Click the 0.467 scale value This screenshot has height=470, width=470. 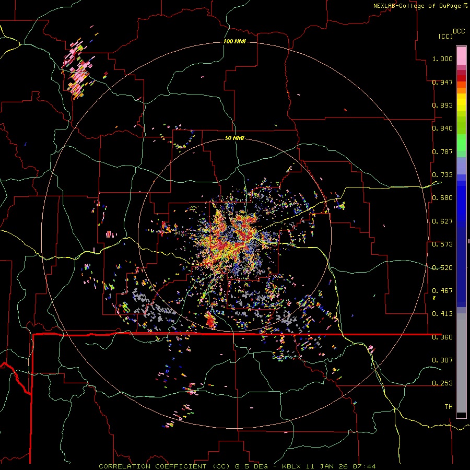pos(442,290)
